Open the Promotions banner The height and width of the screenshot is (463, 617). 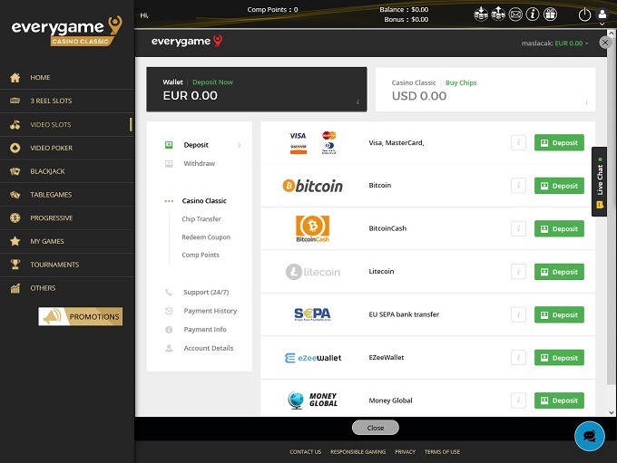[81, 316]
